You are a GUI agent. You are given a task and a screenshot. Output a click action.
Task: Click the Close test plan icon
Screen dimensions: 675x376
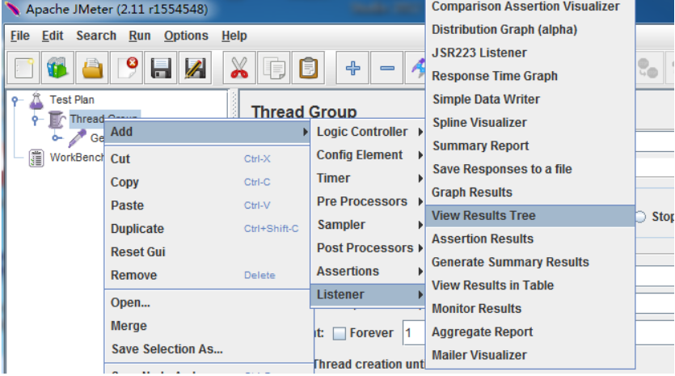tap(127, 68)
